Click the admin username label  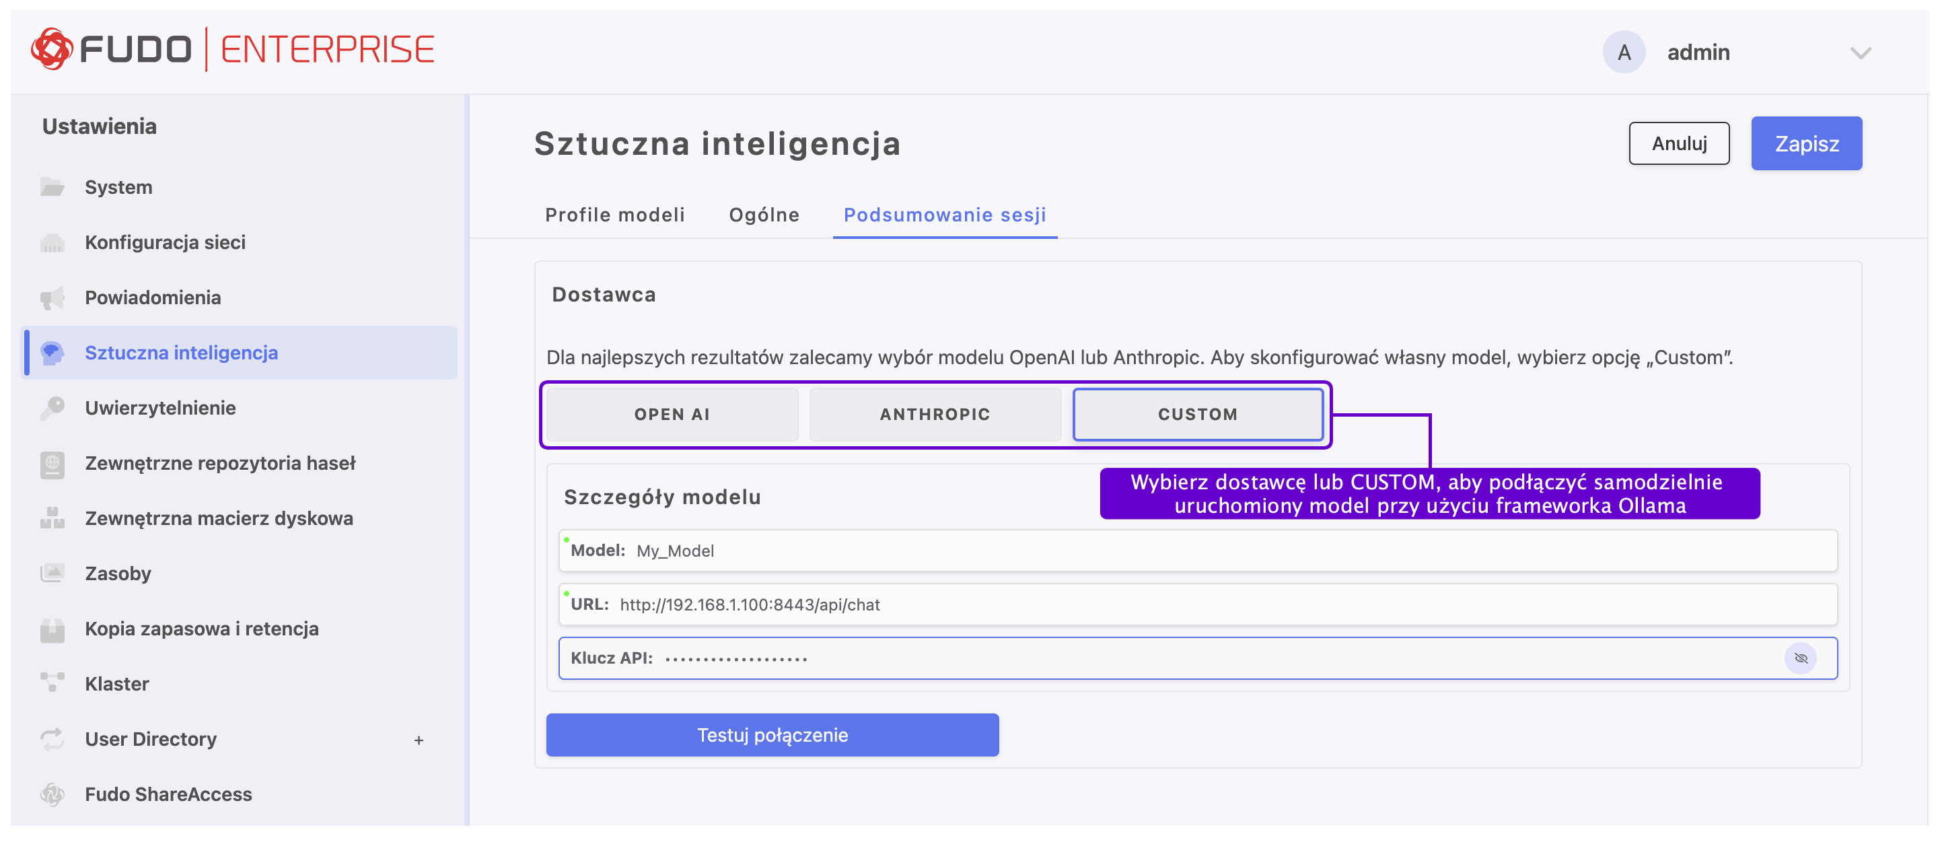coord(1698,52)
